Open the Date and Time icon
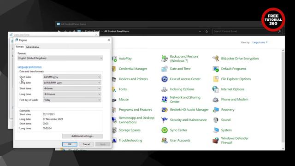This screenshot has height=166, width=295. (165, 69)
